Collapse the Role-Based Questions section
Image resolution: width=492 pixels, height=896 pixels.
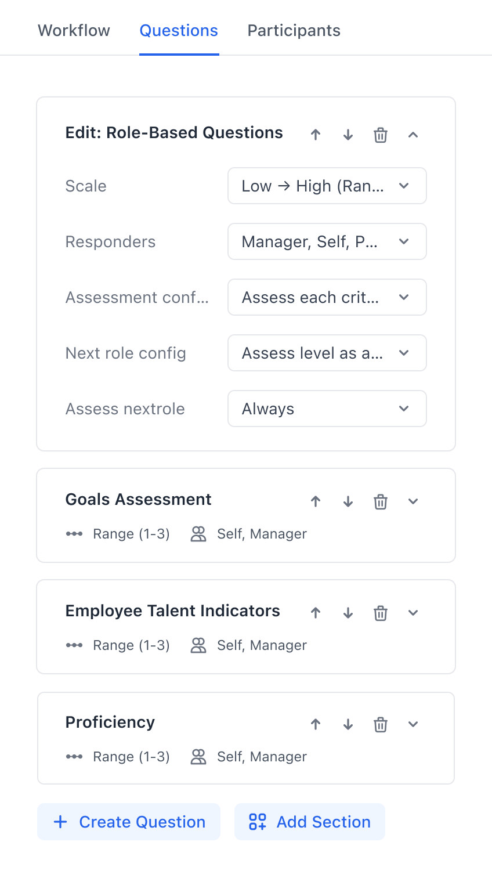click(413, 134)
